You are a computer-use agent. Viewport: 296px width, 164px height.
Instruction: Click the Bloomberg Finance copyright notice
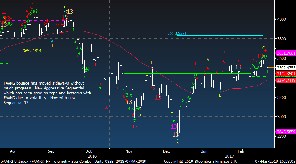[200, 162]
